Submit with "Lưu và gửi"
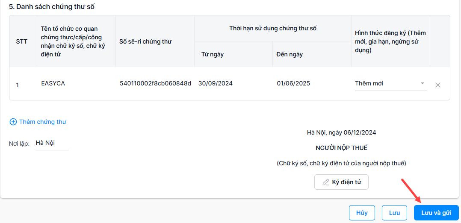This screenshot has height=223, width=461. click(x=436, y=213)
